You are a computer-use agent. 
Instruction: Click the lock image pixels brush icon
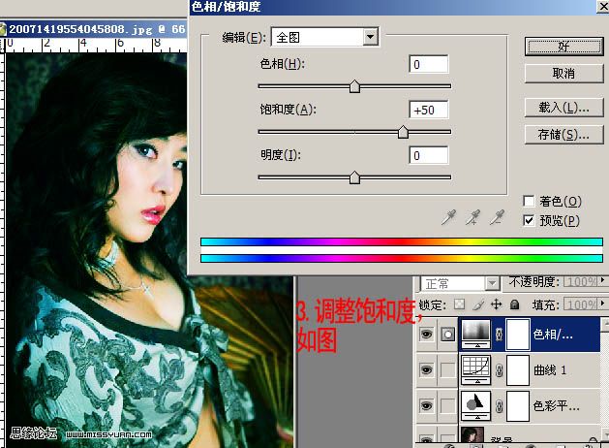click(x=478, y=304)
